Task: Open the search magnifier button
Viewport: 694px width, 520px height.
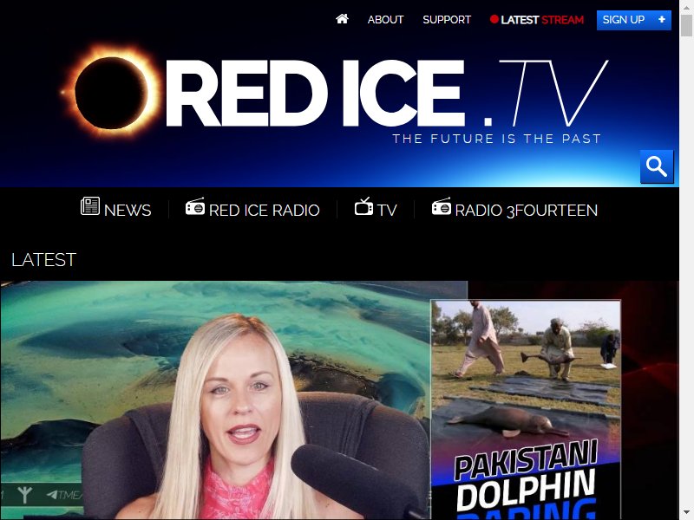Action: pyautogui.click(x=657, y=166)
